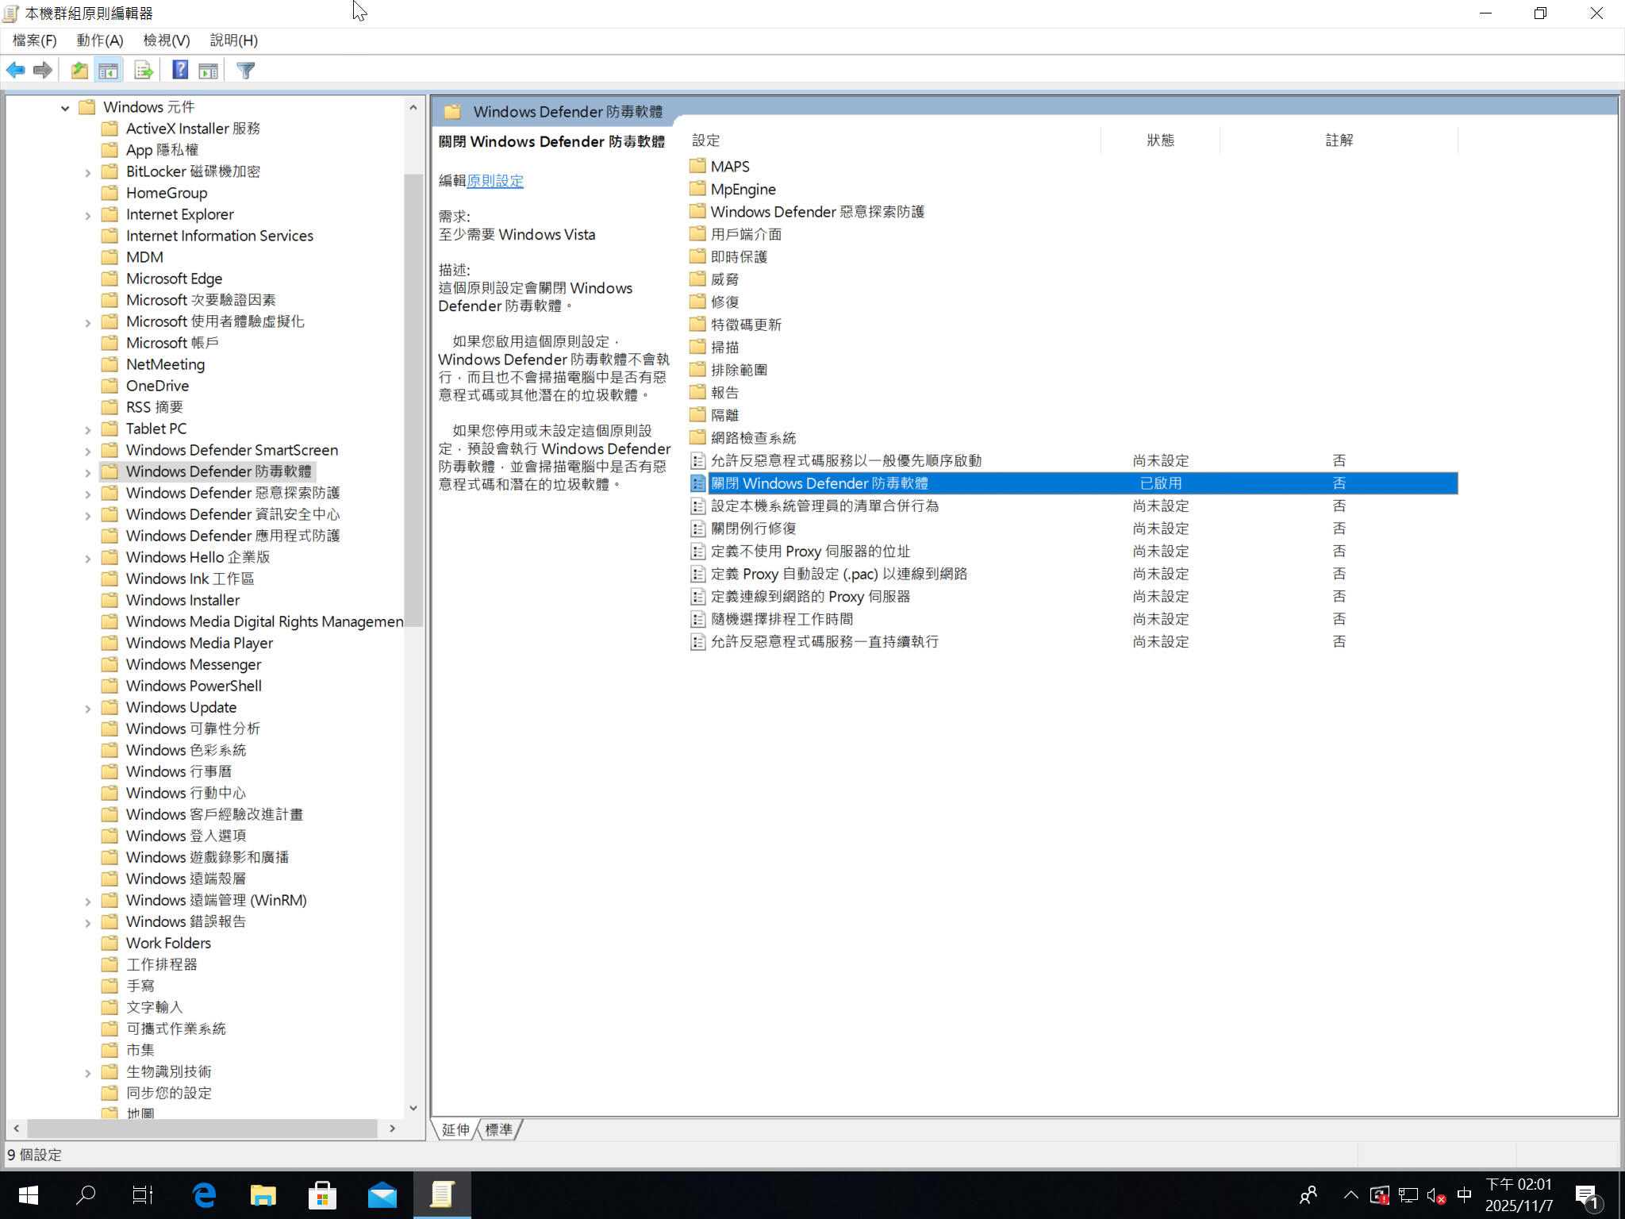
Task: Click the 動作(A) menu item
Action: coord(100,40)
